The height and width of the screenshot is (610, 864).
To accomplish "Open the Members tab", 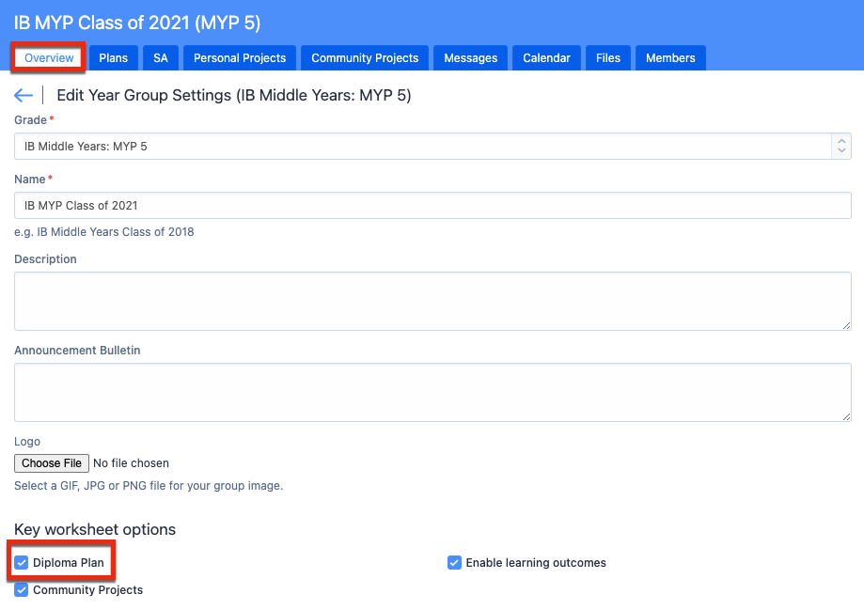I will point(670,57).
